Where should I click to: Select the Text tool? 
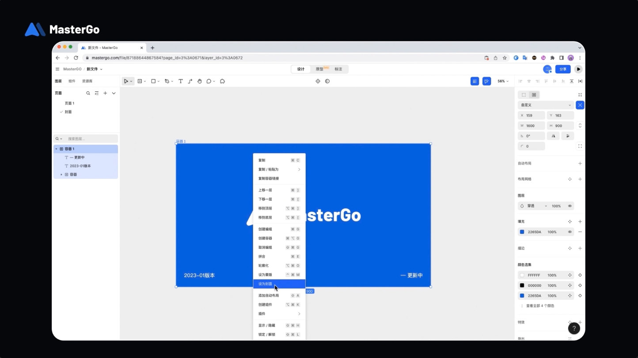(181, 81)
